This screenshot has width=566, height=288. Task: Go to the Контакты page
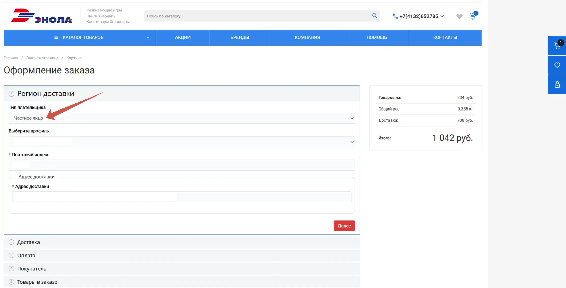445,37
